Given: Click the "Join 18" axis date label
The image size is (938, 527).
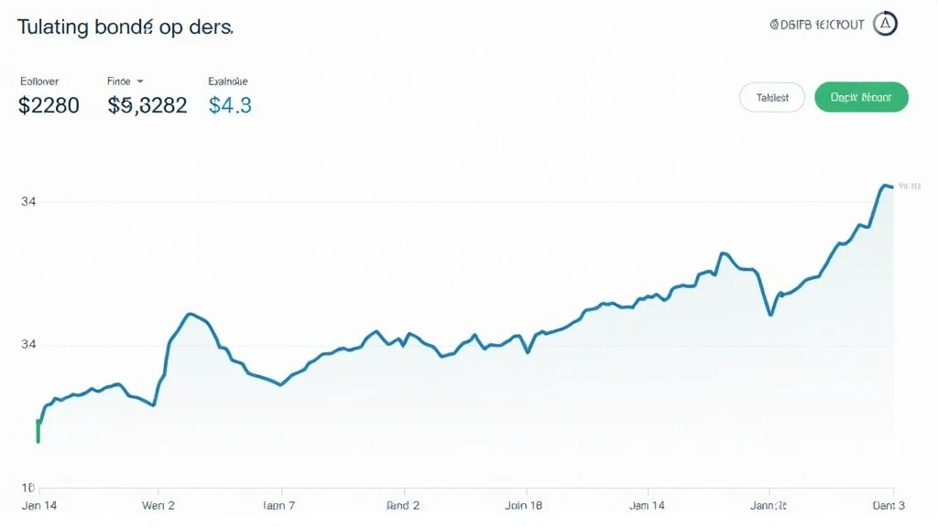Looking at the screenshot, I should [x=523, y=505].
